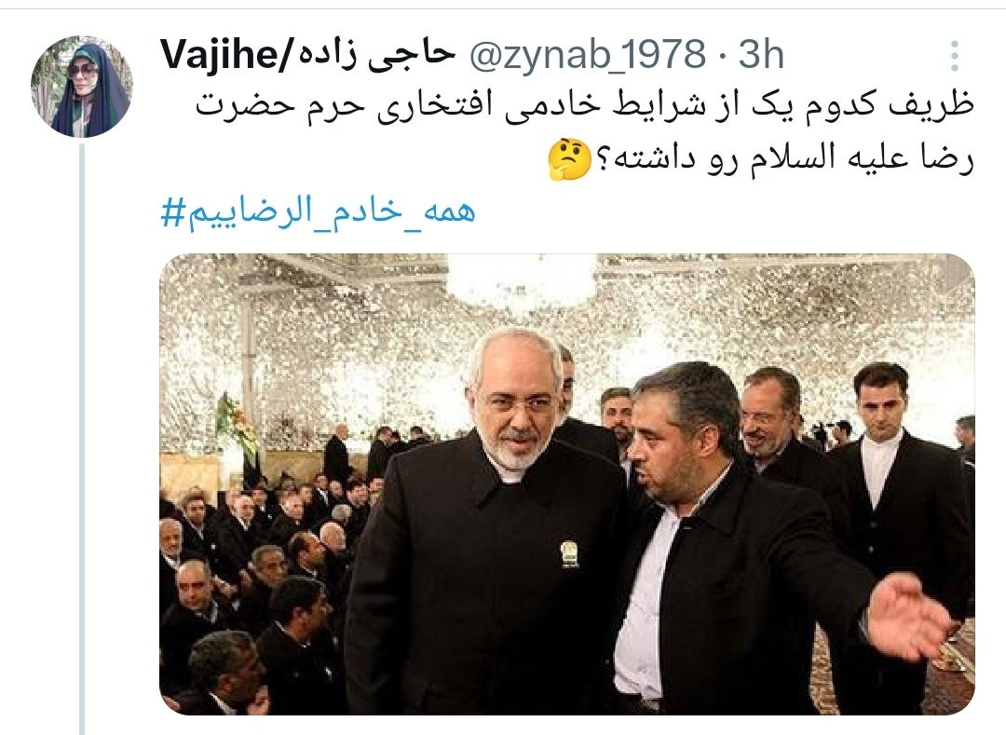The width and height of the screenshot is (1006, 735).
Task: Click the thread connector line below avatar
Action: coord(81,440)
